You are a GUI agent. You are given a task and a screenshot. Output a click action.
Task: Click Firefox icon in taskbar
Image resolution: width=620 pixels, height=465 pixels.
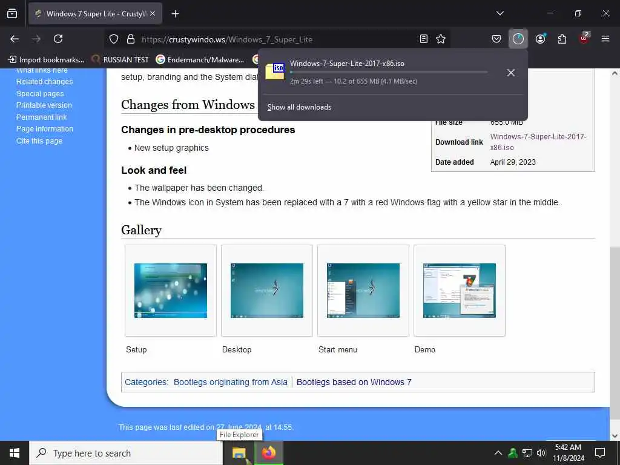(269, 453)
